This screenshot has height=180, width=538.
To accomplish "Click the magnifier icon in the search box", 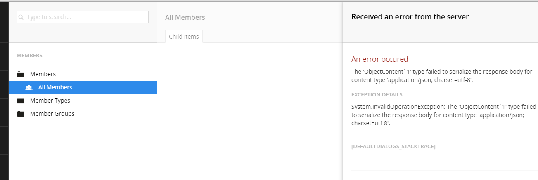I will 21,17.
